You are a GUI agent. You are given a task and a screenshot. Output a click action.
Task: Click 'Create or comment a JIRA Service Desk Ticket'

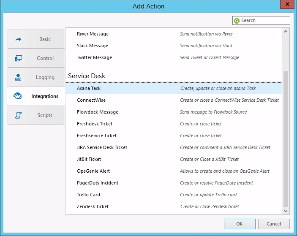225,147
